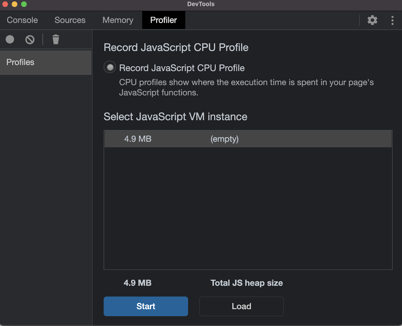This screenshot has height=326, width=402.
Task: Click the trash delete profile icon
Action: 56,40
